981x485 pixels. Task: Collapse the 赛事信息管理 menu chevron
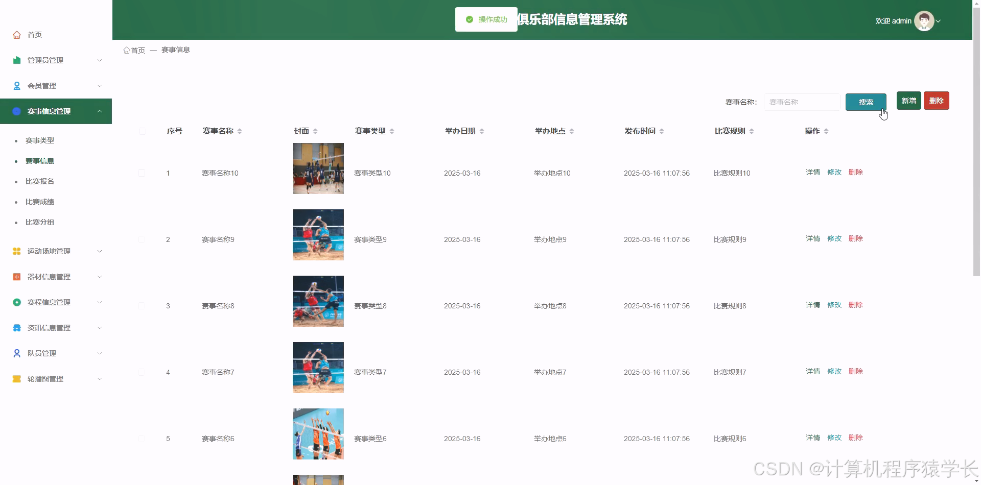click(x=100, y=111)
